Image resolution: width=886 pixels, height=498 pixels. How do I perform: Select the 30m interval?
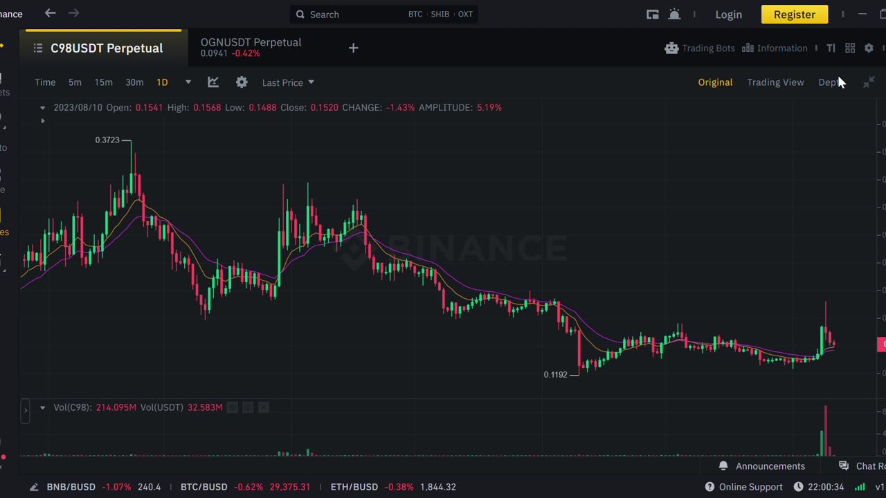134,82
